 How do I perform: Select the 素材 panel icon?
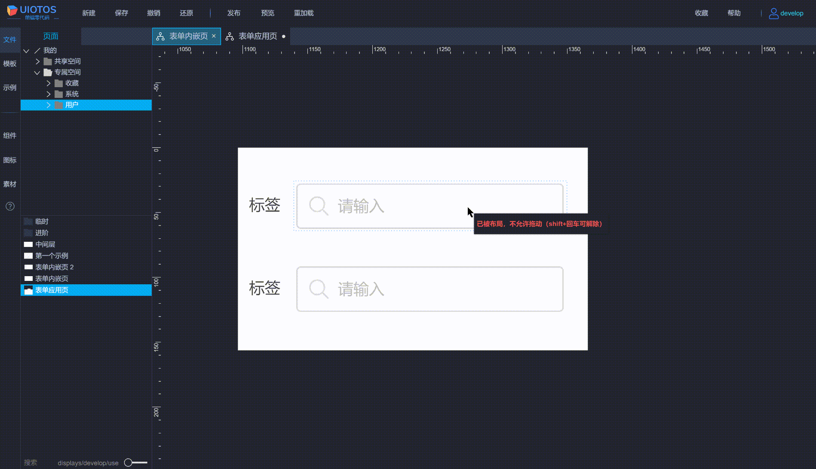click(10, 184)
